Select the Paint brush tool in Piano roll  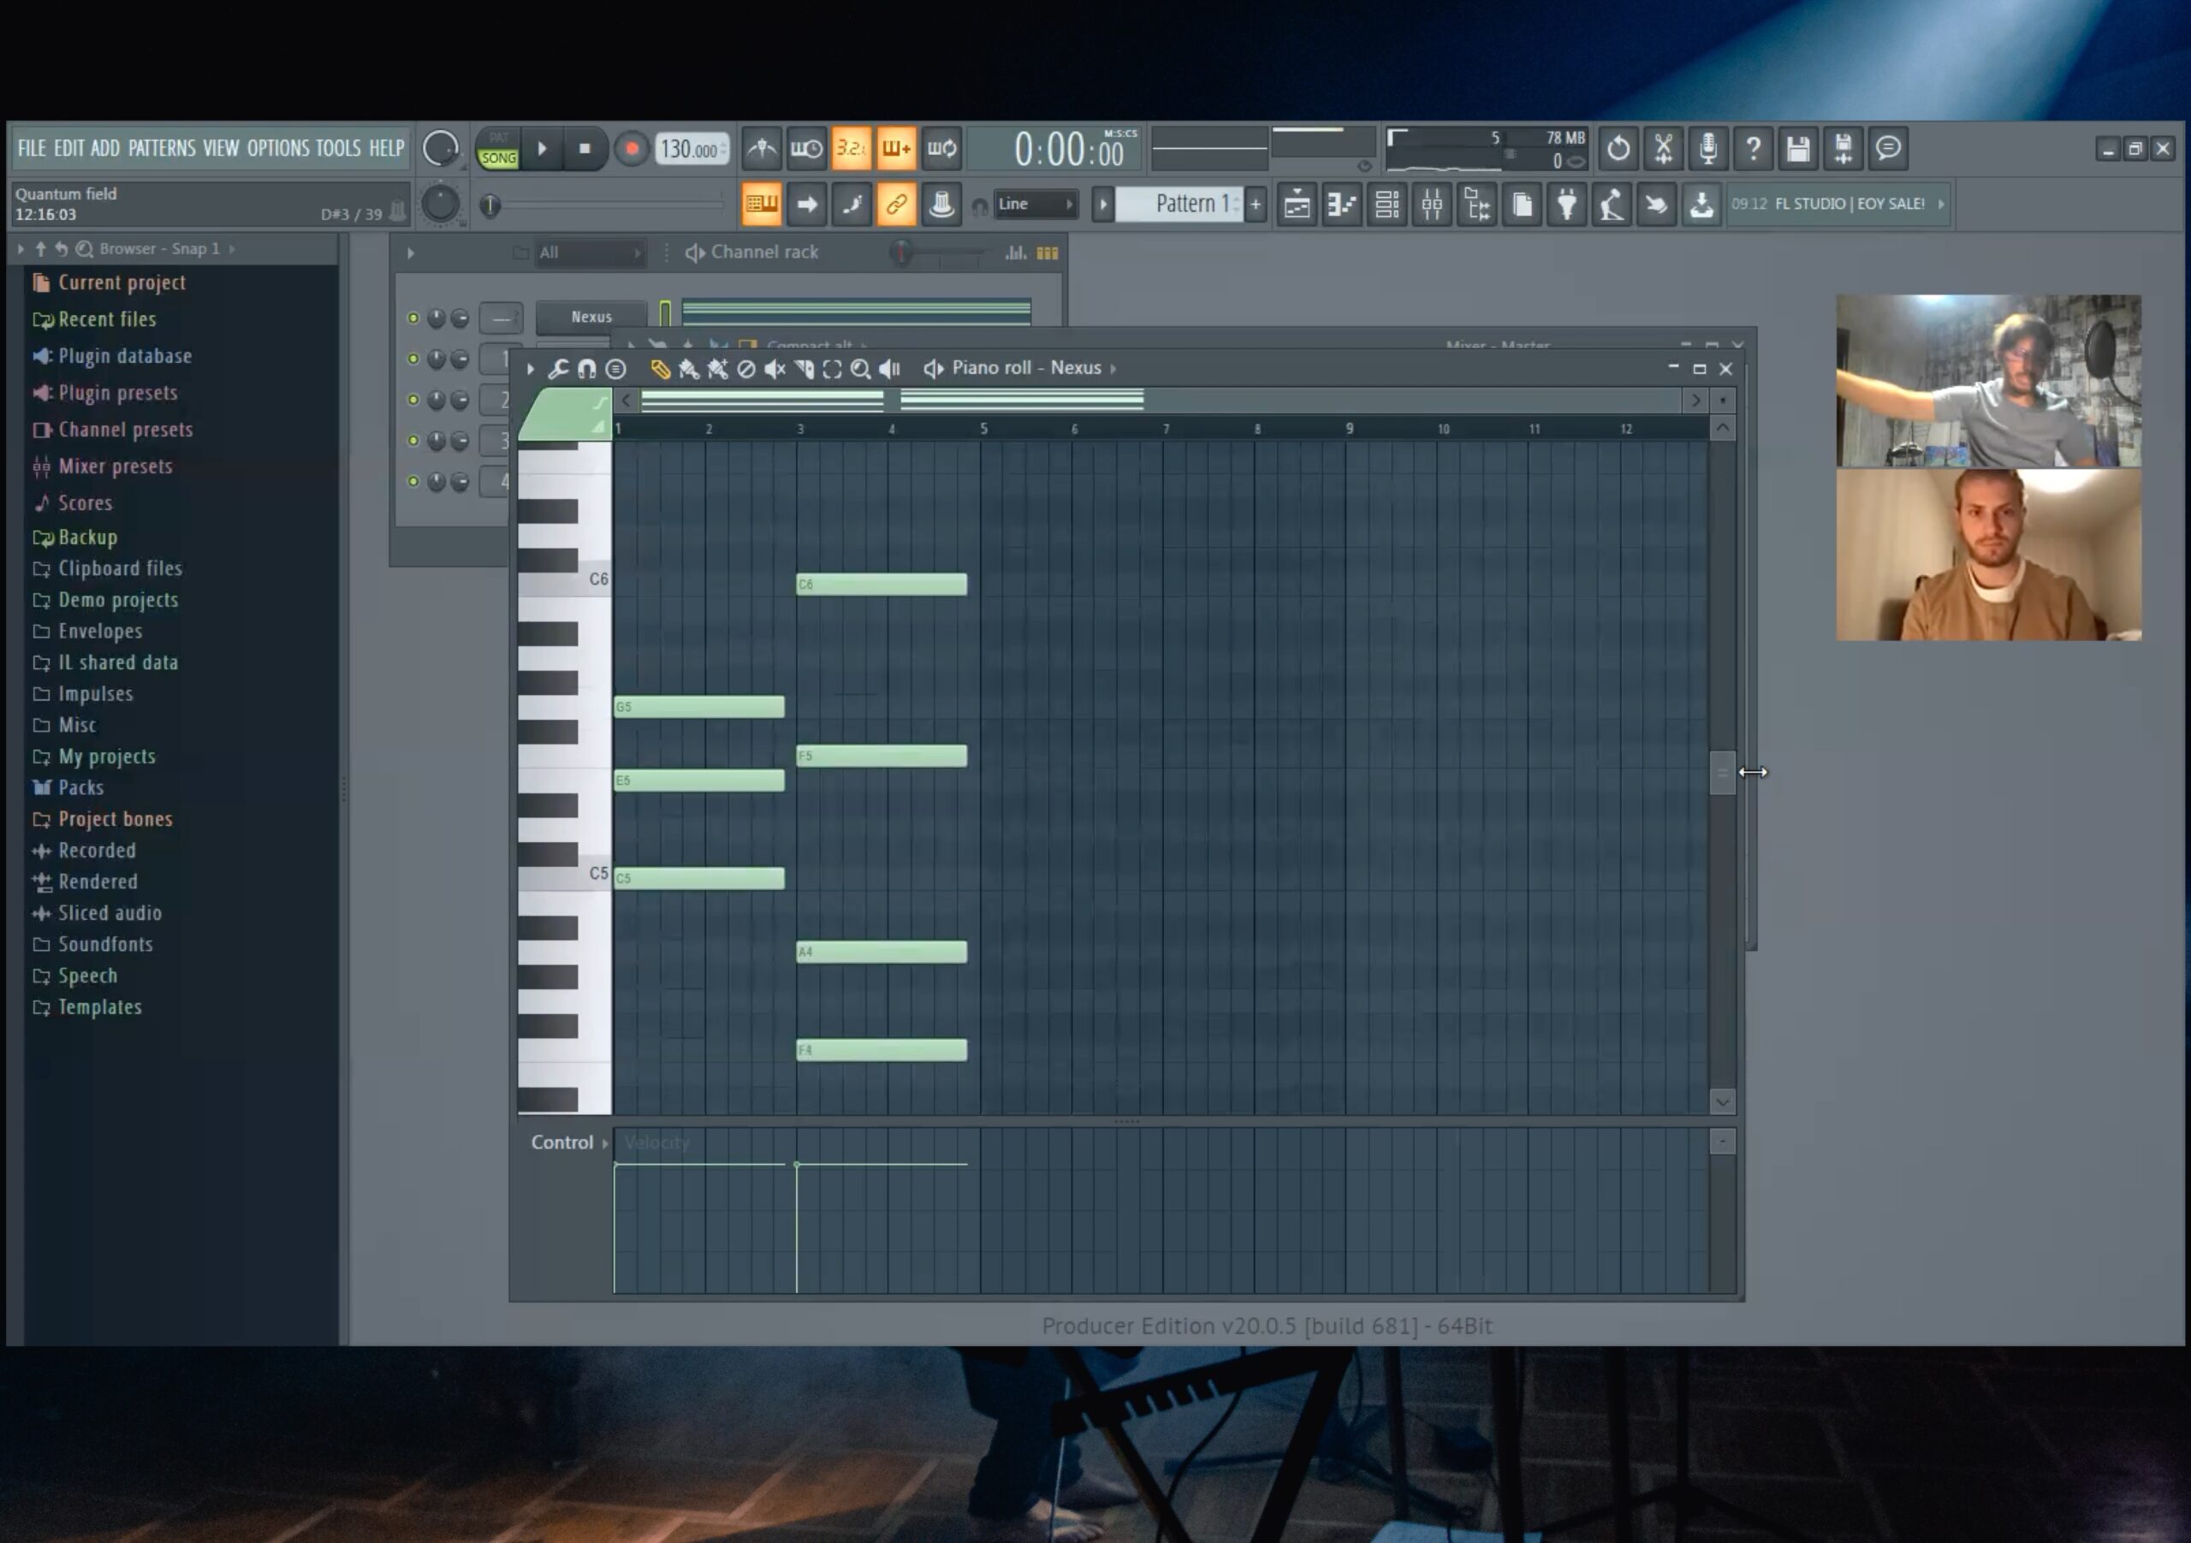coord(688,370)
